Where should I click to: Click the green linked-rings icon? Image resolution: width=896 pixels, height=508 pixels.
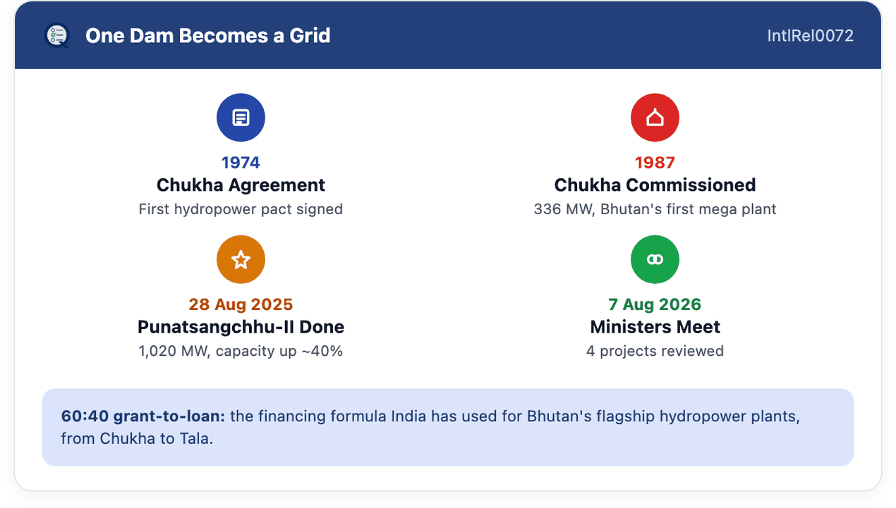[655, 260]
